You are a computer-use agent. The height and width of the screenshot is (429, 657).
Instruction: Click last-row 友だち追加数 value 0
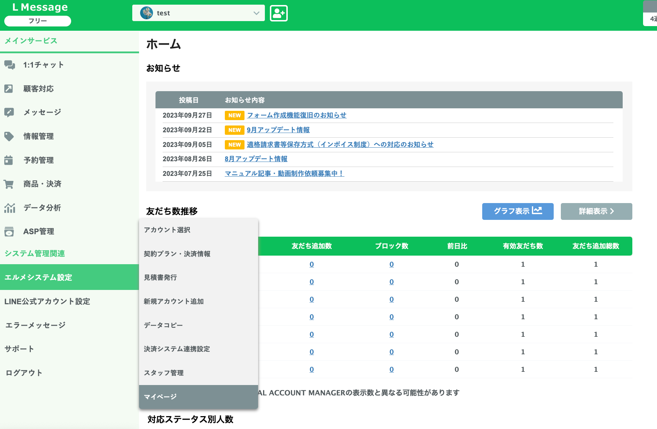click(312, 370)
